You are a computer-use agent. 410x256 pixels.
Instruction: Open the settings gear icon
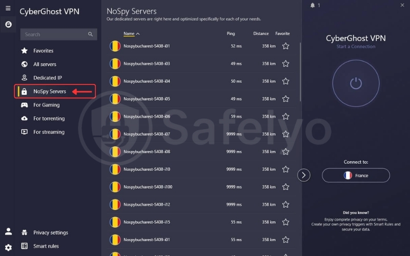pos(8,247)
